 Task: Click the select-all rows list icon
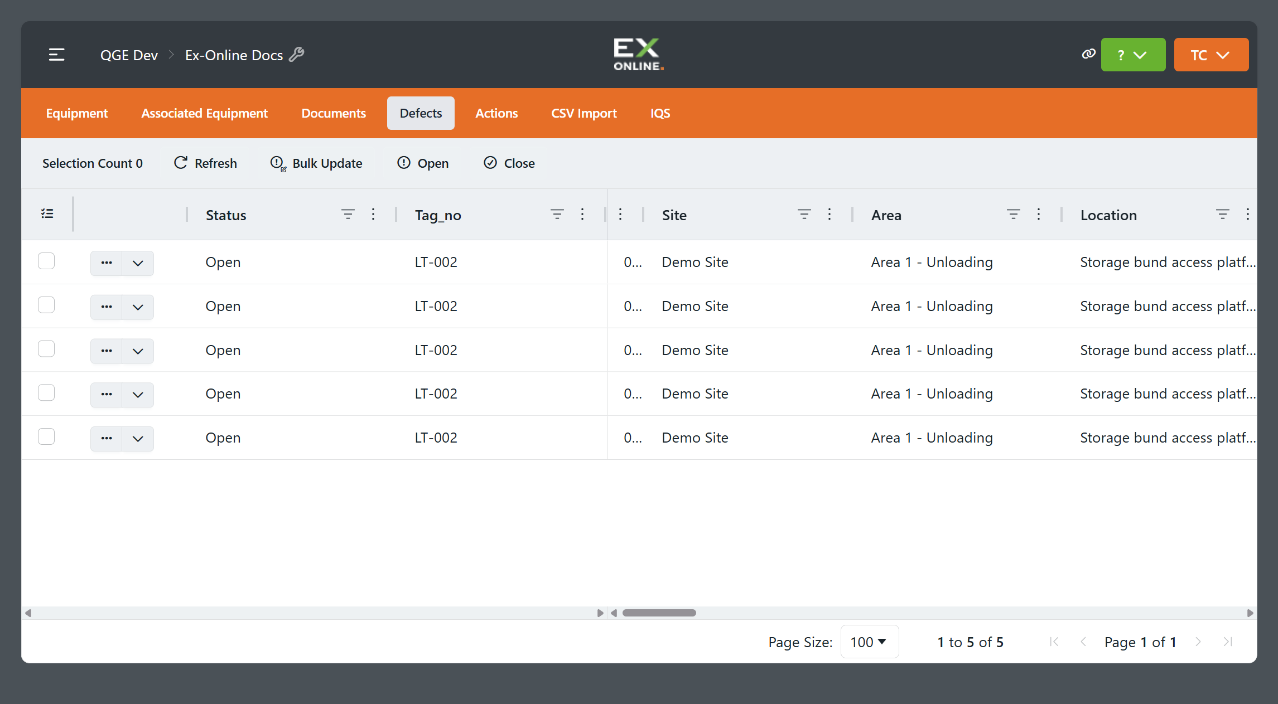click(47, 214)
